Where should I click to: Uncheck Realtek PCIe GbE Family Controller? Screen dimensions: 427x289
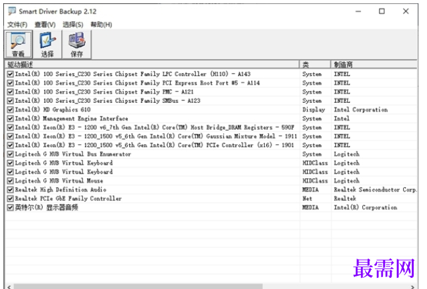(x=11, y=199)
